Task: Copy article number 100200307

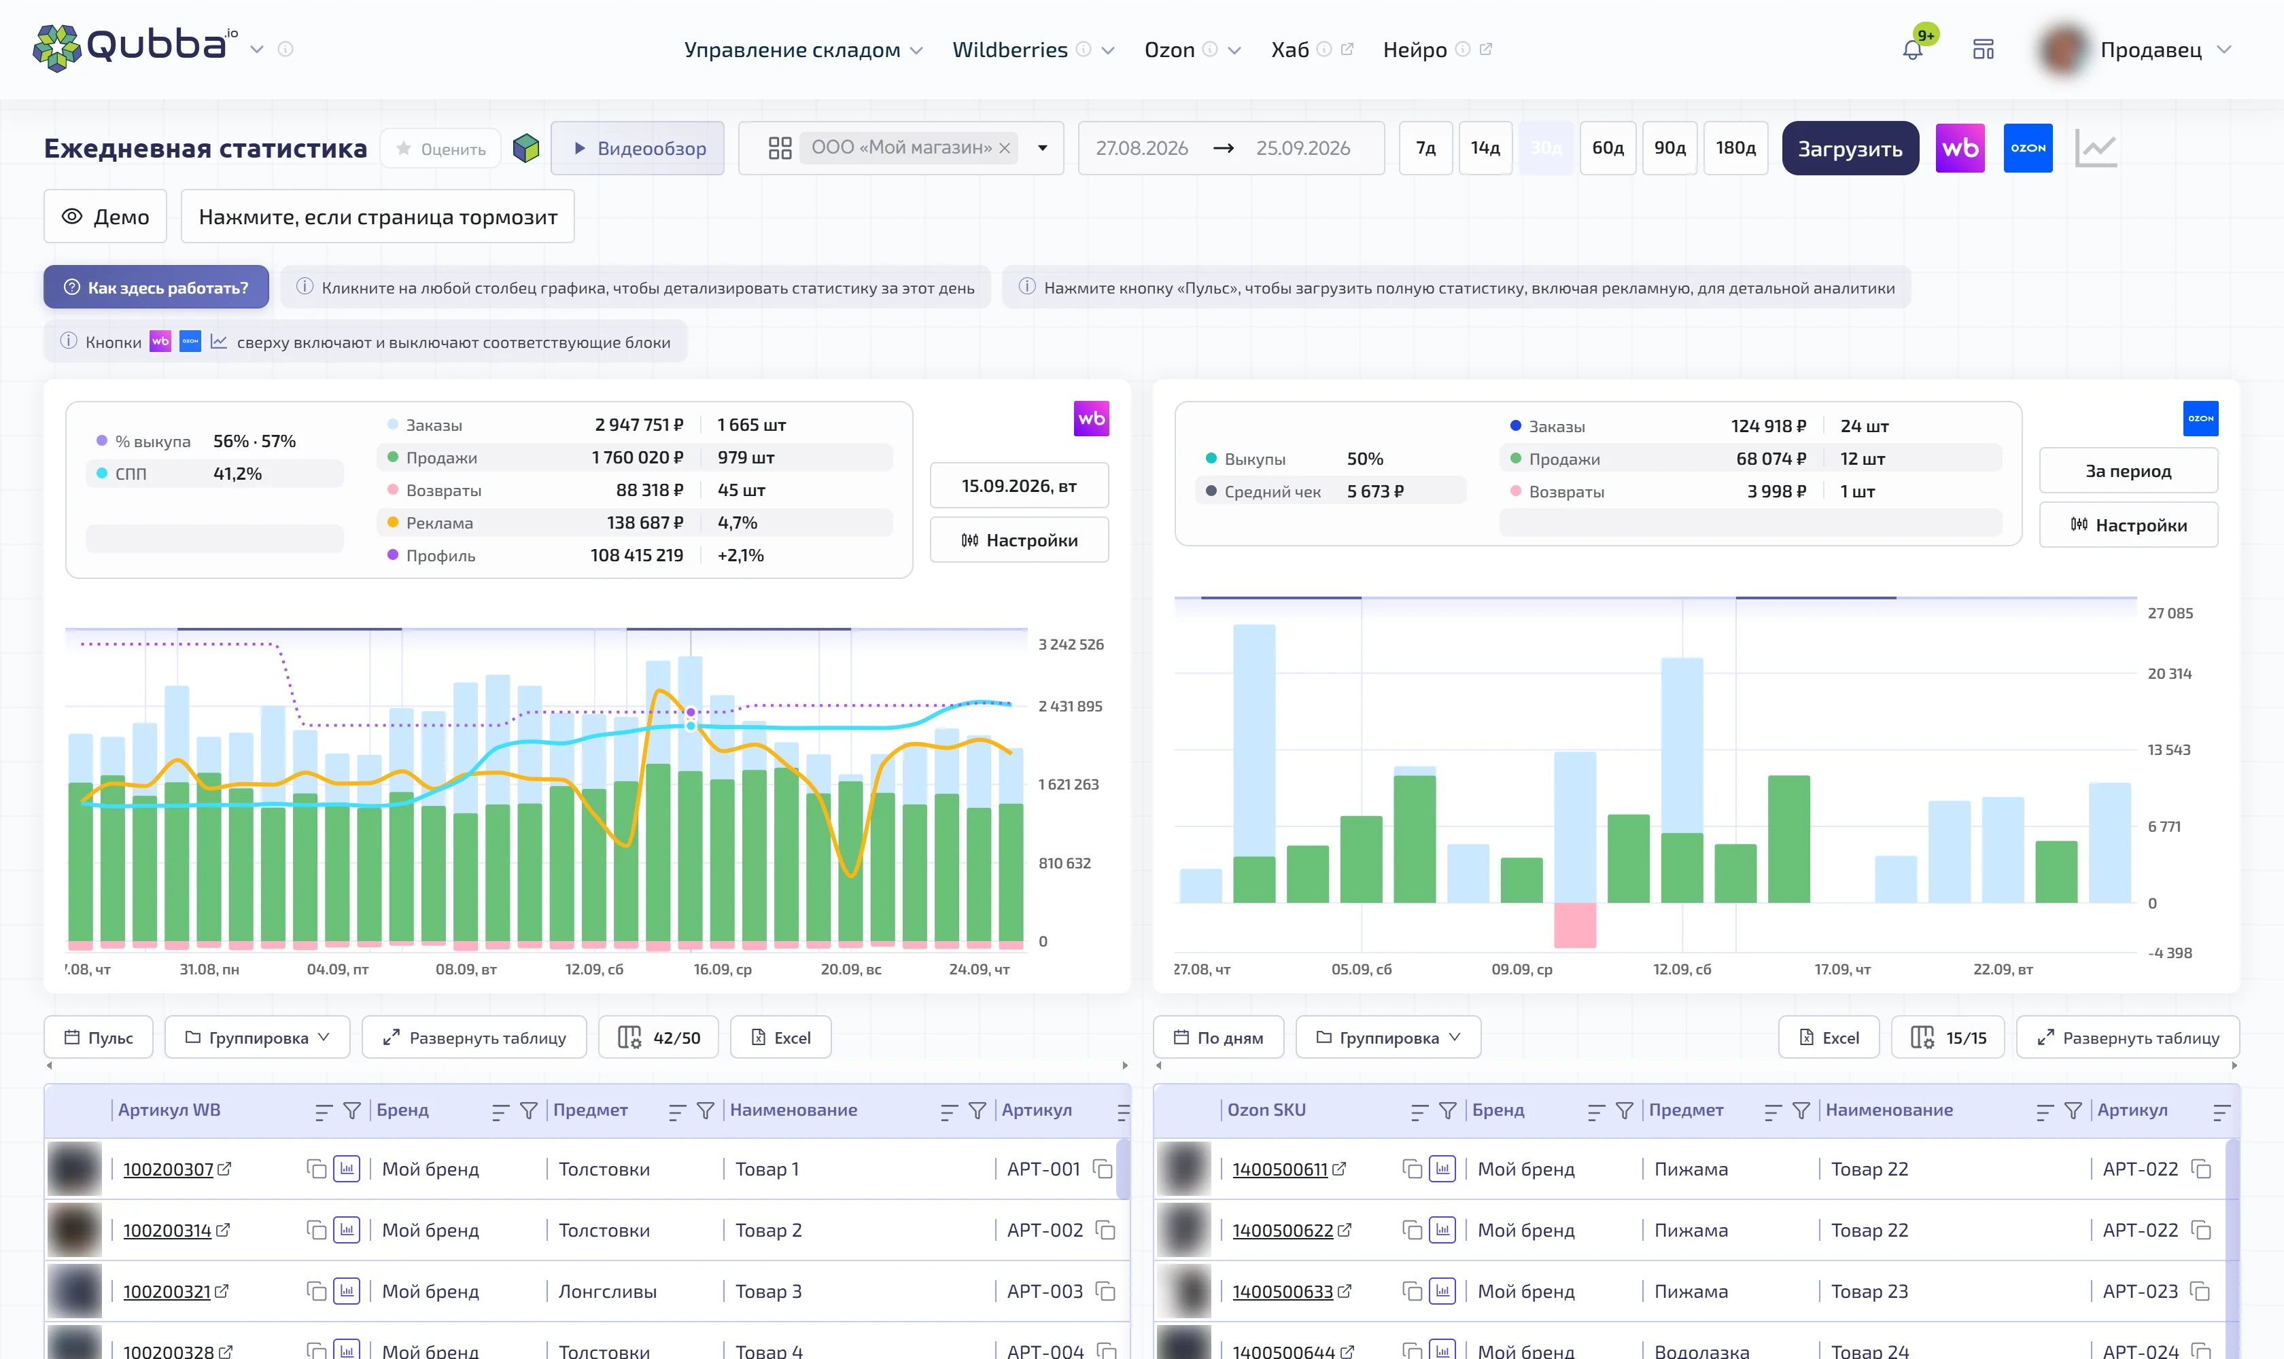Action: pos(316,1169)
